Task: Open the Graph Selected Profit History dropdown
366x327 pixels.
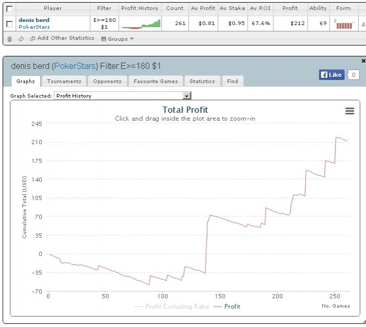Action: point(123,96)
